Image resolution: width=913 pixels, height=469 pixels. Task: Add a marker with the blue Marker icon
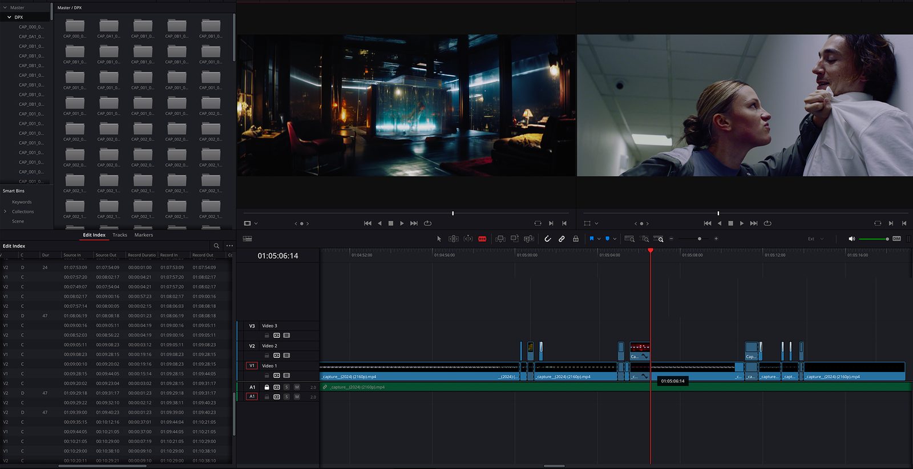point(607,239)
